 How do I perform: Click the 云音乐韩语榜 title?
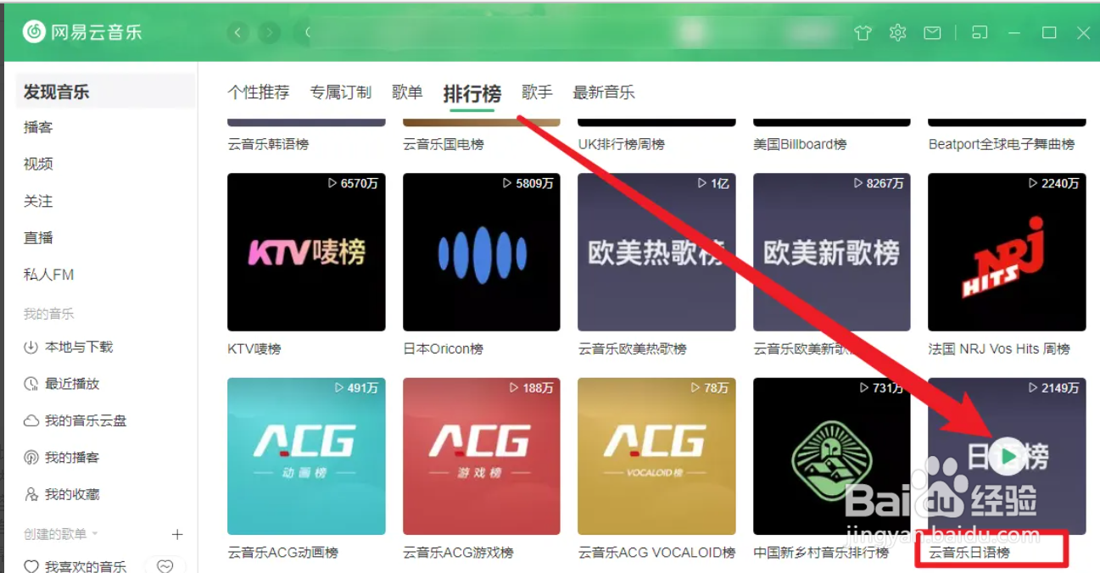(268, 145)
